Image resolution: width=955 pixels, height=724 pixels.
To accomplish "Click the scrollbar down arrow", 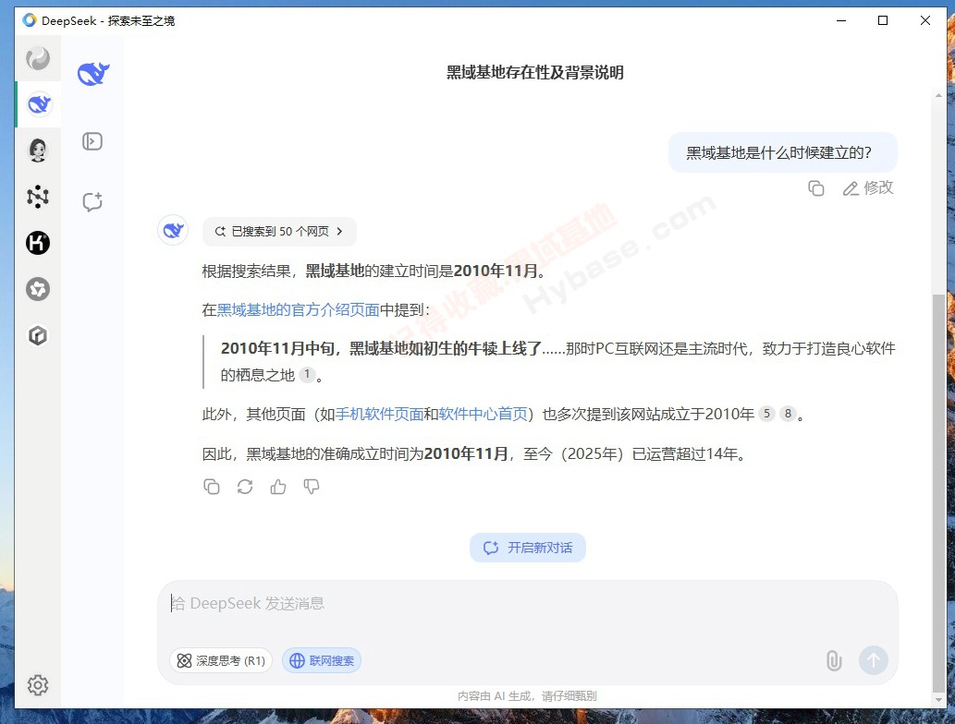I will 938,700.
